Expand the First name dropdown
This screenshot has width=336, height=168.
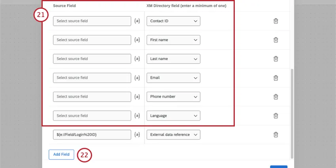click(173, 40)
